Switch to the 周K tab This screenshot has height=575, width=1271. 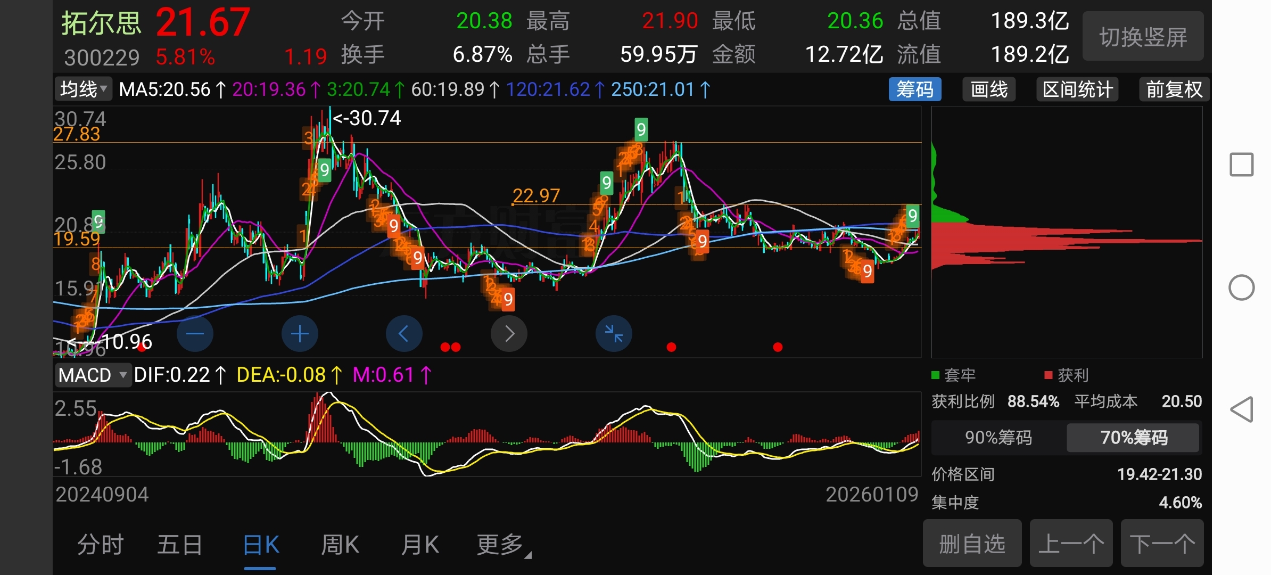click(340, 545)
